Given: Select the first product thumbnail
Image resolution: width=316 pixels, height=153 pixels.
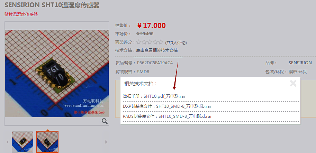Looking at the screenshot, I should click(22, 142).
